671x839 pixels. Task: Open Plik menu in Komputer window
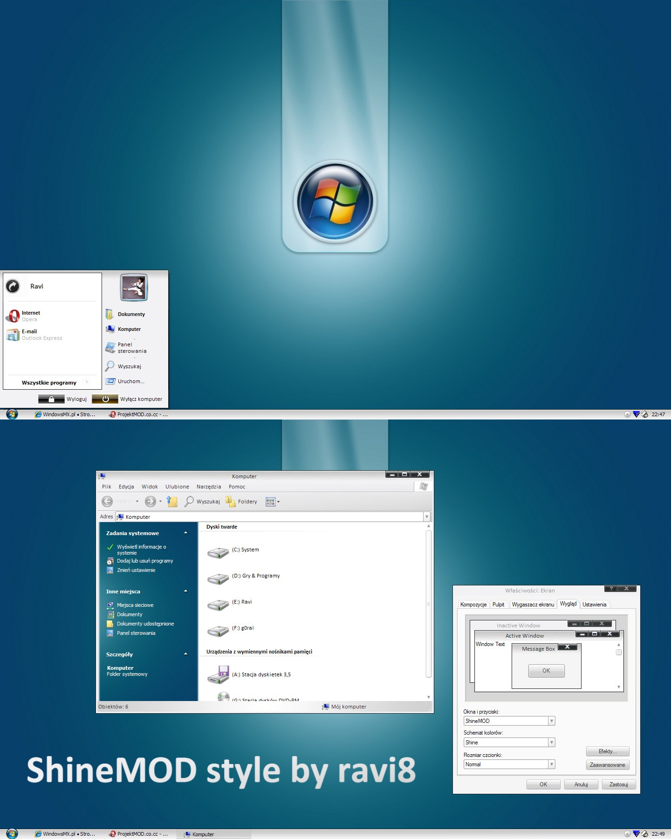coord(107,487)
